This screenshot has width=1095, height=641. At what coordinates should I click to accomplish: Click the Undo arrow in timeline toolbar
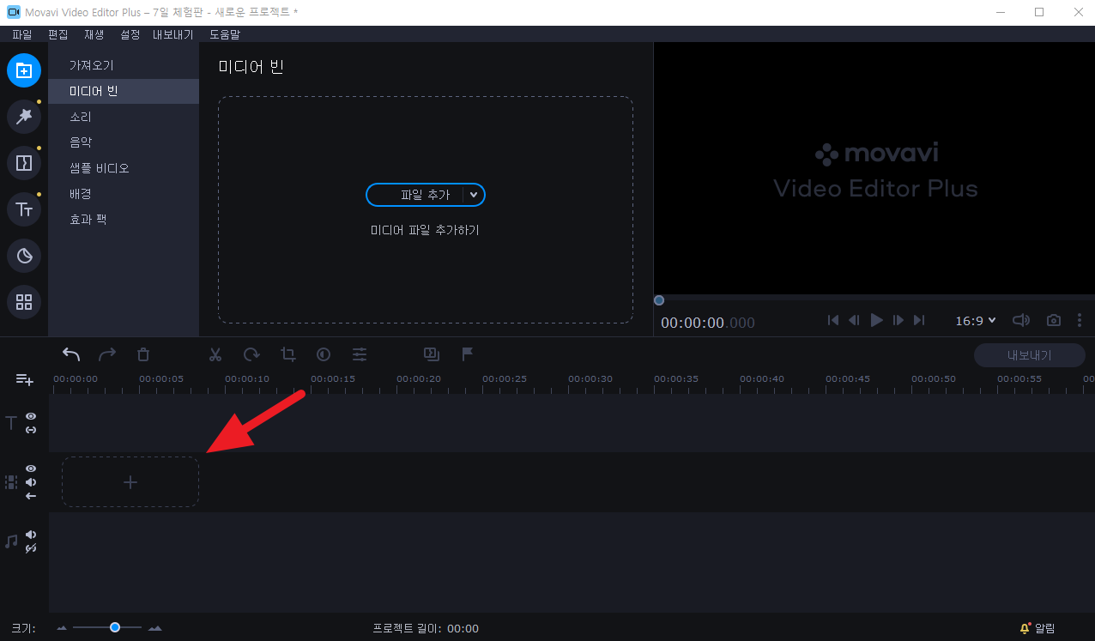point(71,354)
